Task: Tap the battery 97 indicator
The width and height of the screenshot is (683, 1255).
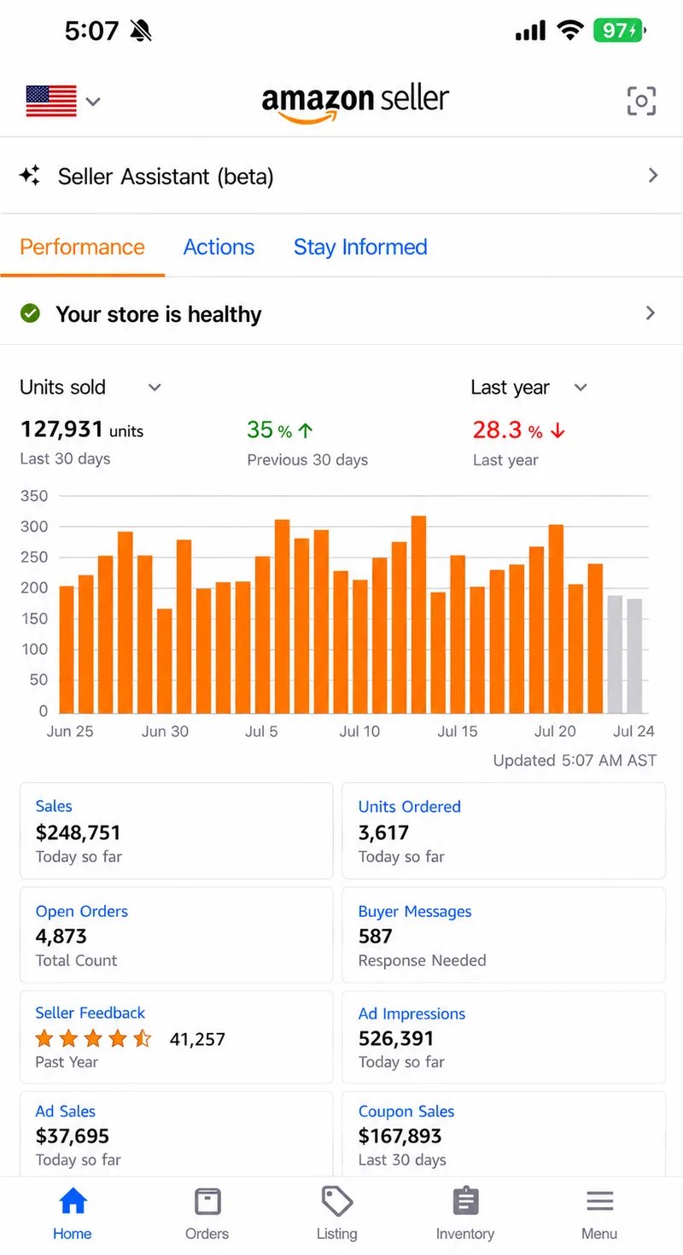Action: (620, 31)
